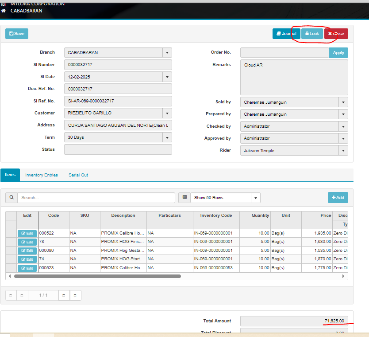The image size is (369, 337).
Task: Add a new item to the list
Action: coord(338,198)
